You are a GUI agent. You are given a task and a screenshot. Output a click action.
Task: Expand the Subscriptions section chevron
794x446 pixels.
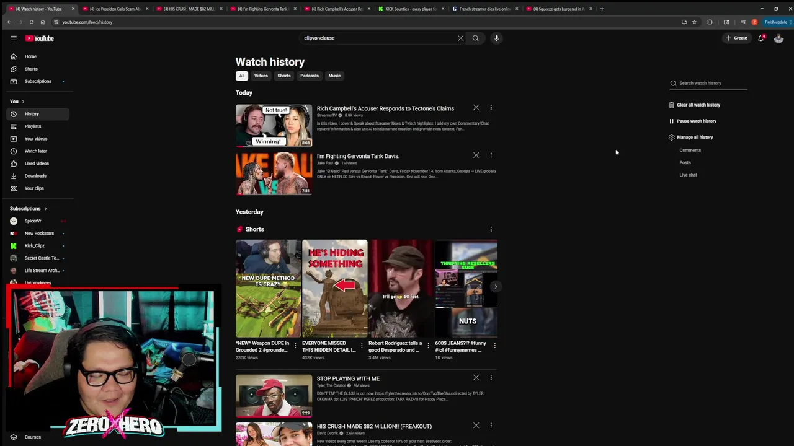point(45,209)
